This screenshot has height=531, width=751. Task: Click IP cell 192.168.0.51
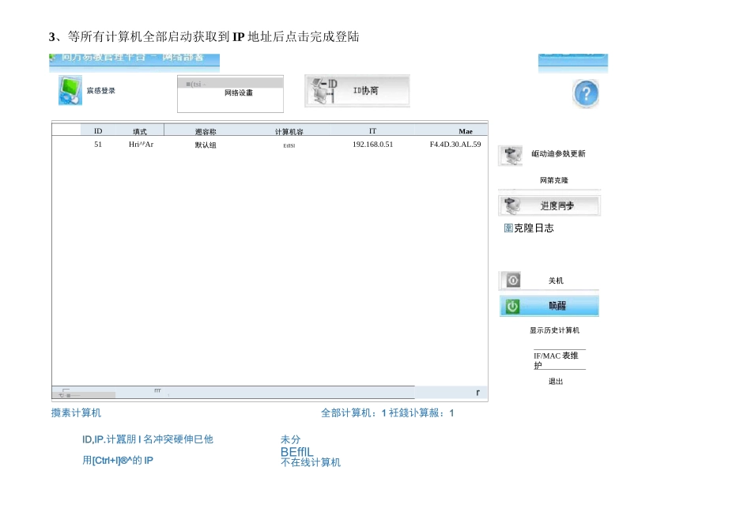pos(372,144)
